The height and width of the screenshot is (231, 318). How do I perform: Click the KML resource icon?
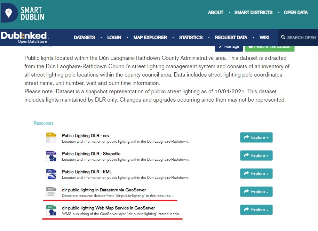coord(51,174)
